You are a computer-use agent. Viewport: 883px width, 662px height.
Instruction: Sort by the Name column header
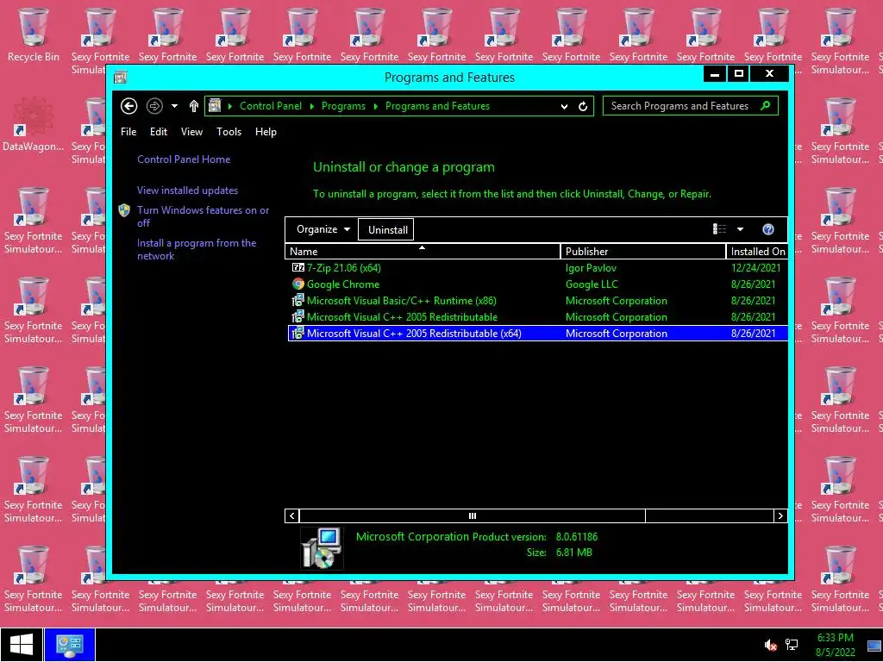tap(423, 252)
